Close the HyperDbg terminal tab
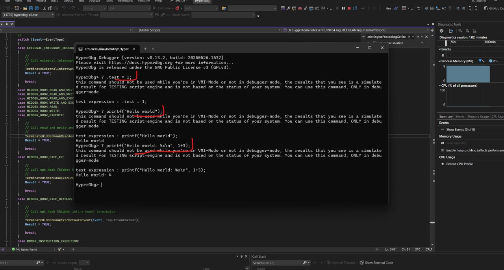 pyautogui.click(x=134, y=49)
